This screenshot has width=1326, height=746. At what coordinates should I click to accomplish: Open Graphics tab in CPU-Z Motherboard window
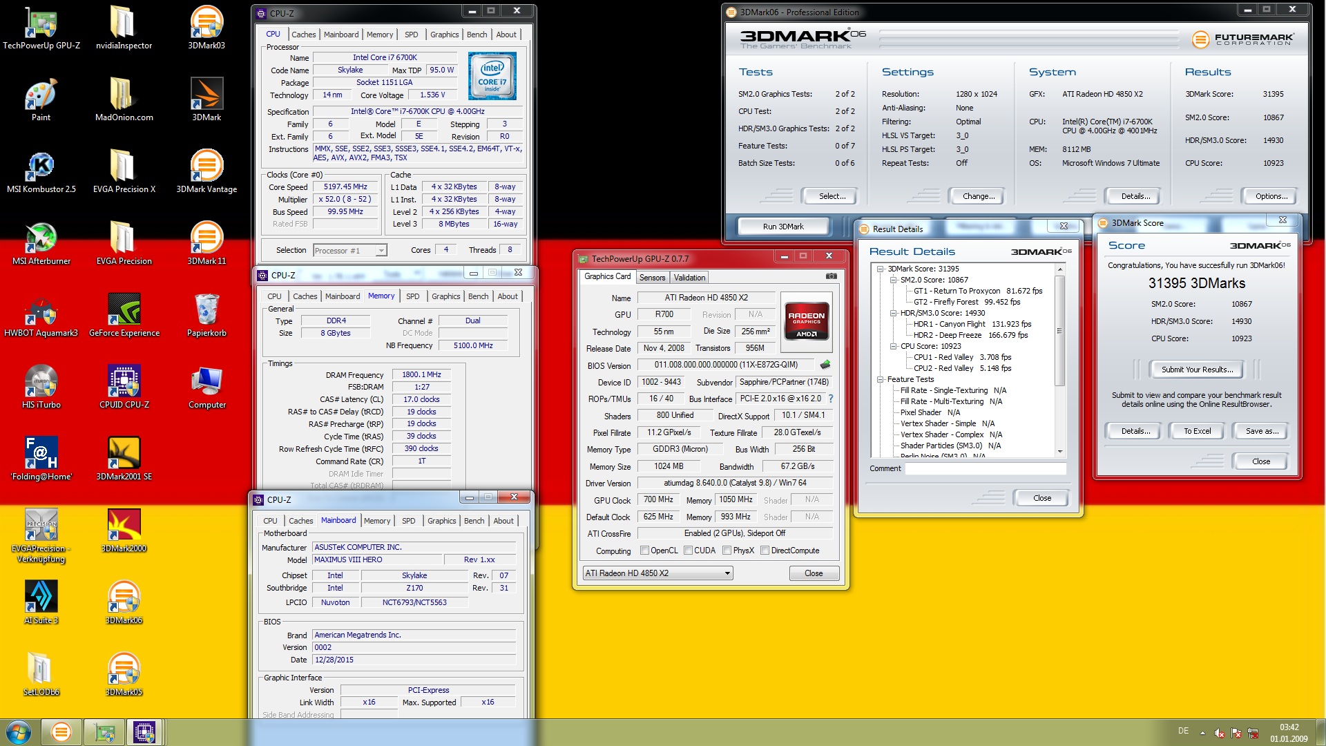click(x=441, y=521)
